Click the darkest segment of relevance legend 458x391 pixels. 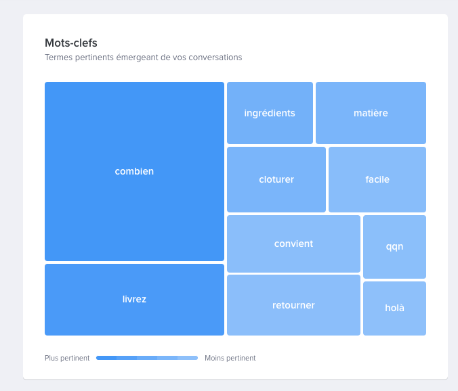[x=106, y=358]
